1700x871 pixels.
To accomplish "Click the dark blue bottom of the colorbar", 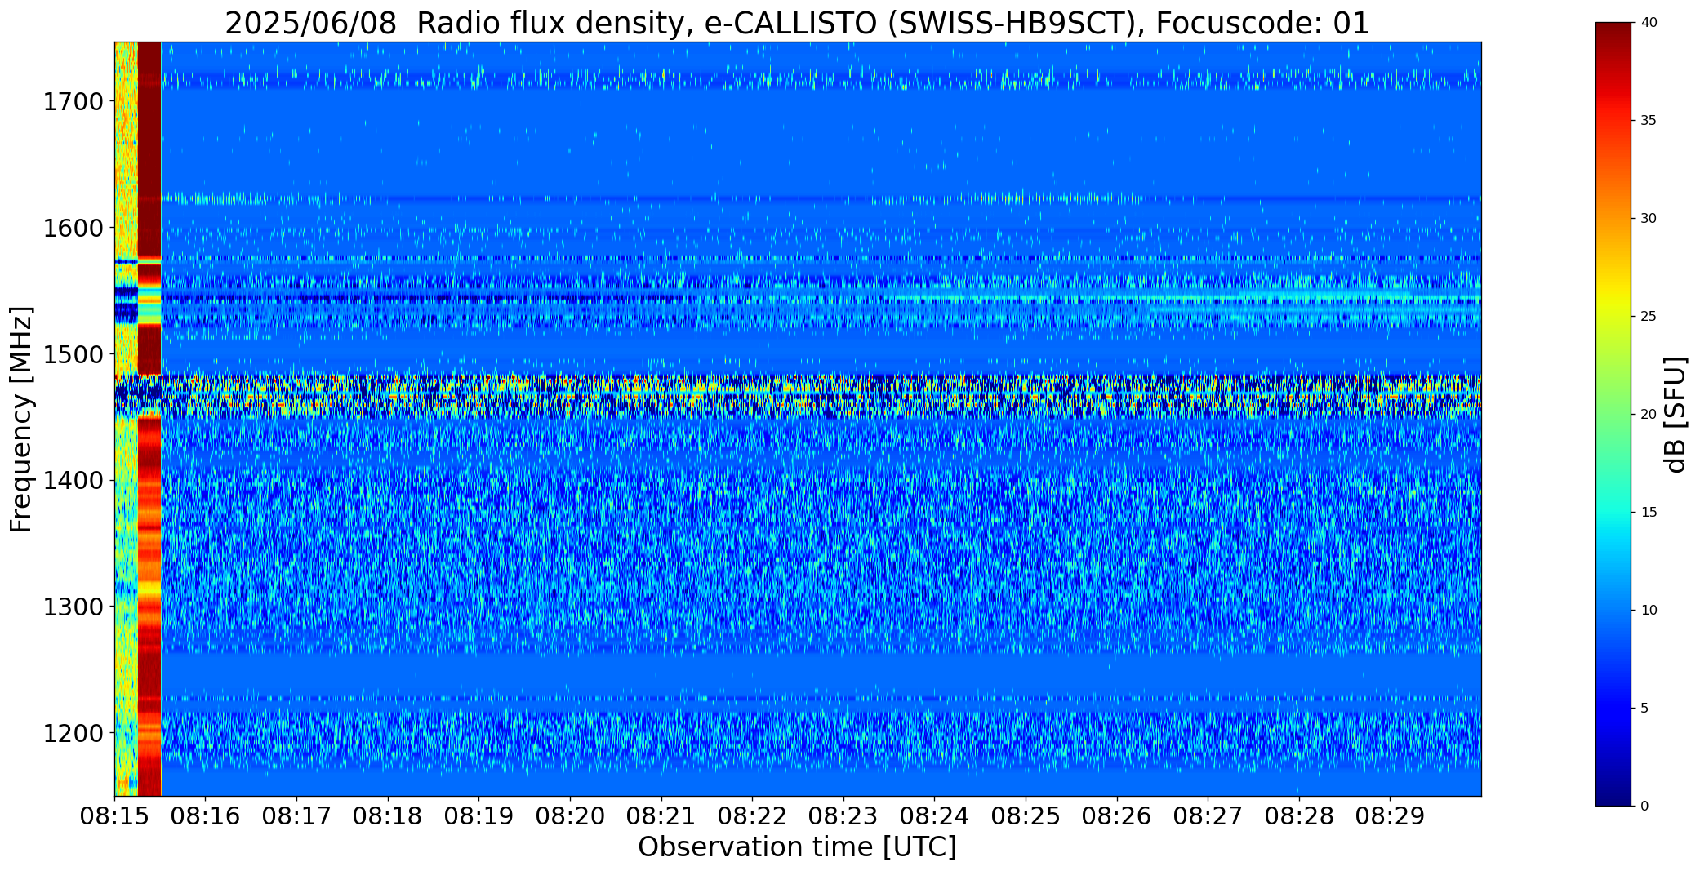I will tap(1614, 790).
